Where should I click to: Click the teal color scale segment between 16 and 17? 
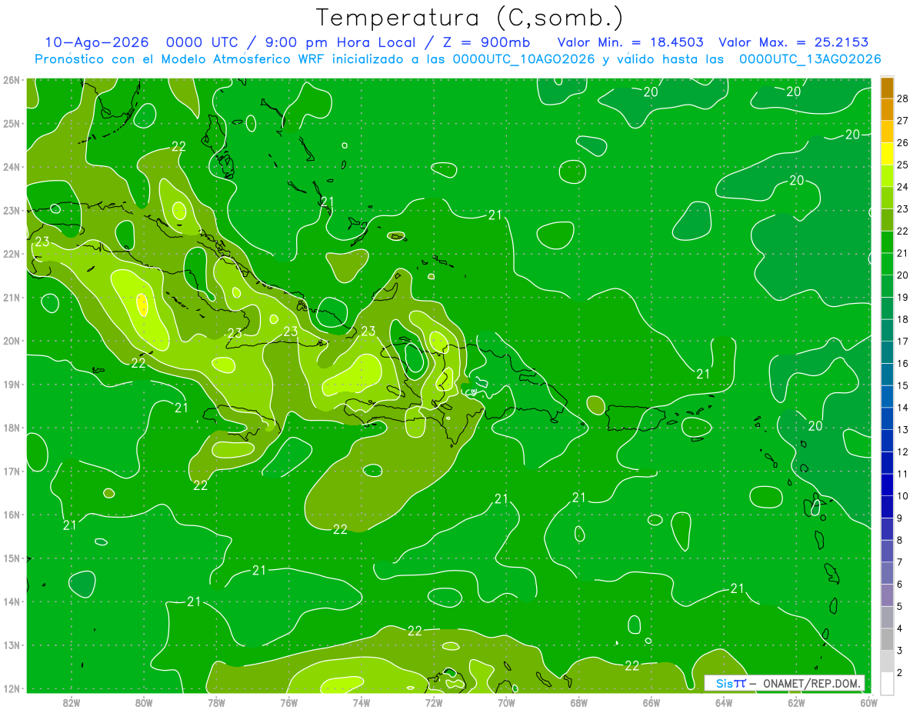(887, 352)
